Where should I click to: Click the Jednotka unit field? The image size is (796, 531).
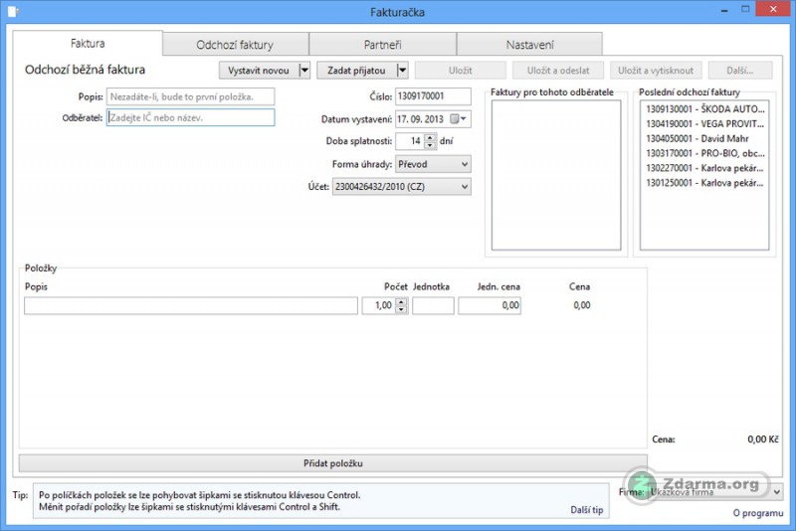433,305
